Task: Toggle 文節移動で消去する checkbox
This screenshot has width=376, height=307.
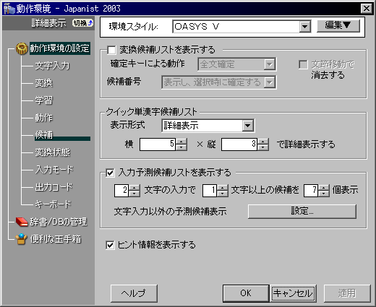Action: [x=303, y=64]
